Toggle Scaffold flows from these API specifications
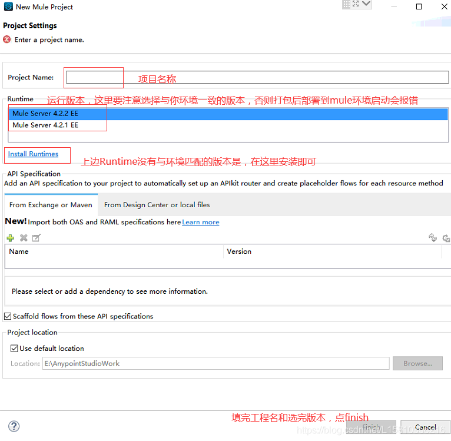The width and height of the screenshot is (451, 441). [x=8, y=316]
